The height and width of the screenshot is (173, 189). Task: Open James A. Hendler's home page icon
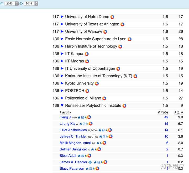click(x=95, y=162)
